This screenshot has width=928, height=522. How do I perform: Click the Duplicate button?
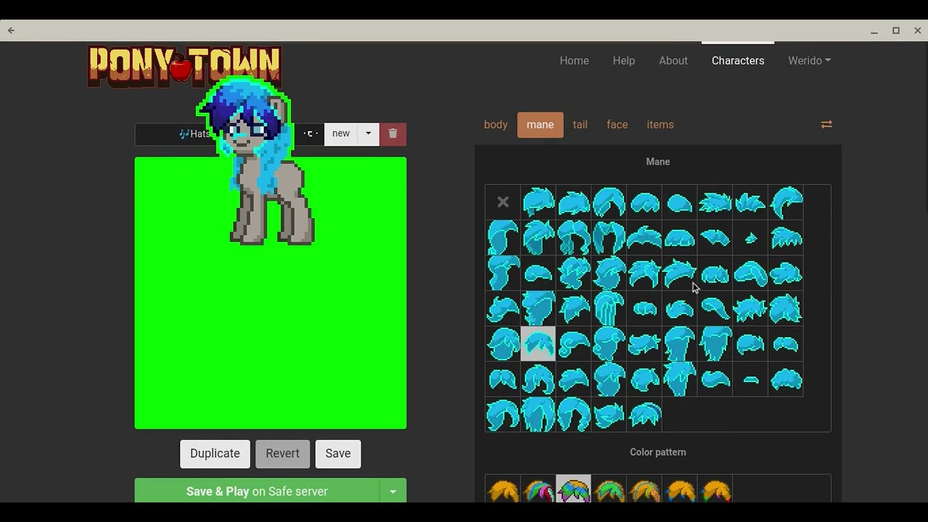click(x=215, y=454)
